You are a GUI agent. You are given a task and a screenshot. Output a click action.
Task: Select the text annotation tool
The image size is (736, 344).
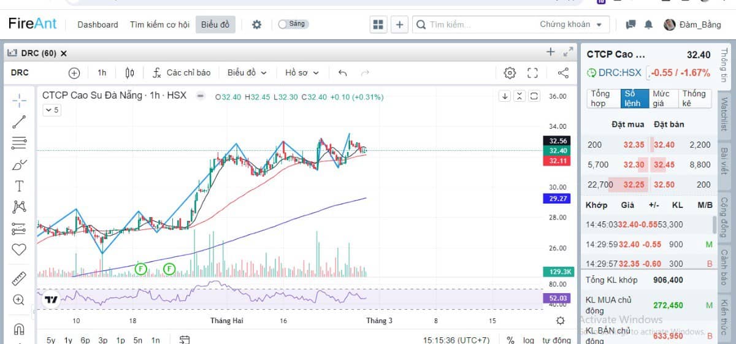[x=19, y=186]
